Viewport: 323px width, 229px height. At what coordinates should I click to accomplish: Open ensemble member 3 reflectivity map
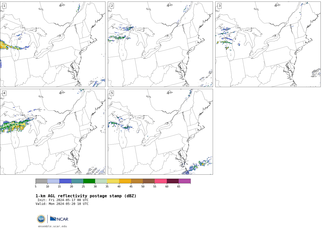(x=268, y=44)
